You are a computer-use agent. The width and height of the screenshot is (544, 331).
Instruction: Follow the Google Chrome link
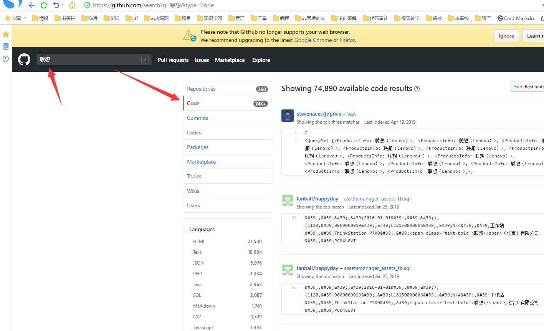point(313,40)
